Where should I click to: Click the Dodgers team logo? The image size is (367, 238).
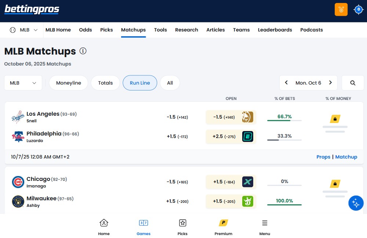[18, 117]
